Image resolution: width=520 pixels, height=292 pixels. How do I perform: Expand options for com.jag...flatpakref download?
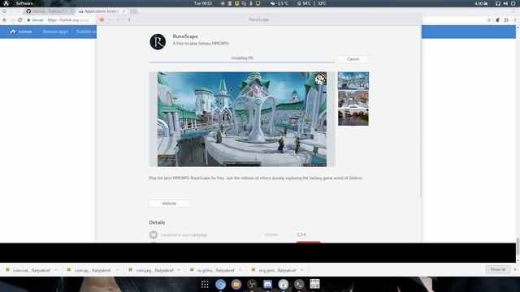(179, 270)
